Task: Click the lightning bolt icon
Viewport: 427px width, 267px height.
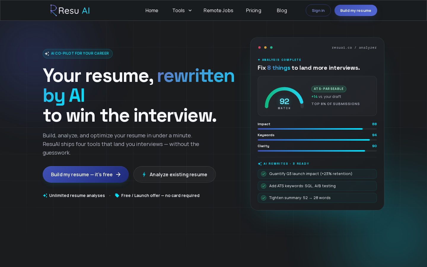Action: click(144, 174)
